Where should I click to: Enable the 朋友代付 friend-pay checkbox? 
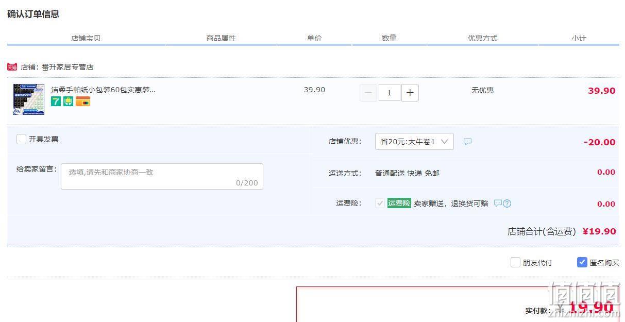click(x=515, y=262)
